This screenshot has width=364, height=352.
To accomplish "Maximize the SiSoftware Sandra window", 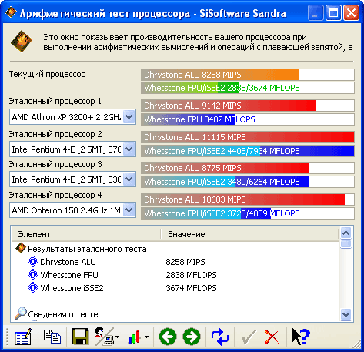I will coord(333,13).
